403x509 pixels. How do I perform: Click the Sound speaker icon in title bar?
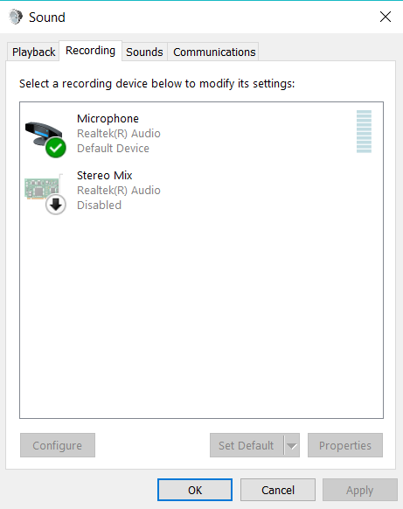[16, 17]
